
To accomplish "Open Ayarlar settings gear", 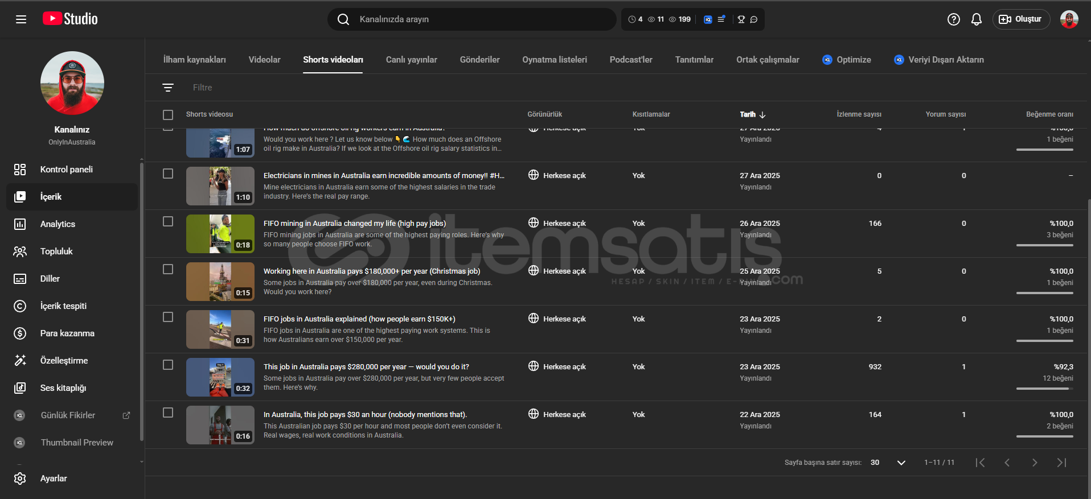I will point(53,479).
